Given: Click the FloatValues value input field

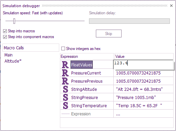Looking at the screenshot, I should 143,65.
